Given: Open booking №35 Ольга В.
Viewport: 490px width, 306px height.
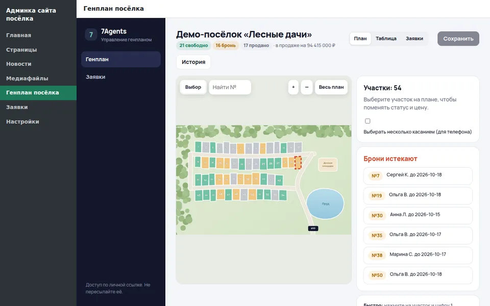Looking at the screenshot, I should (418, 236).
